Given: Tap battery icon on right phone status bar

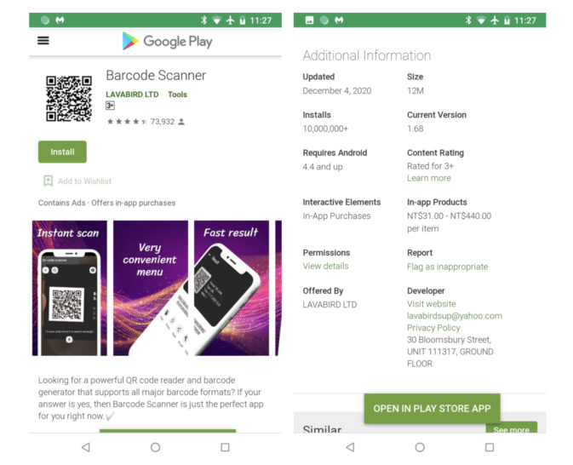Looking at the screenshot, I should pyautogui.click(x=507, y=20).
